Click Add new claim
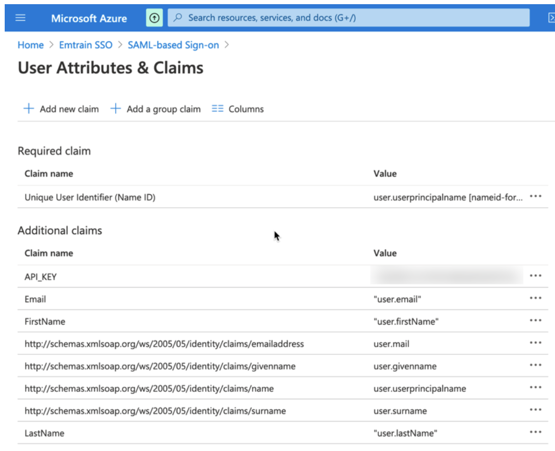Viewport: 555px width, 451px height. [61, 109]
